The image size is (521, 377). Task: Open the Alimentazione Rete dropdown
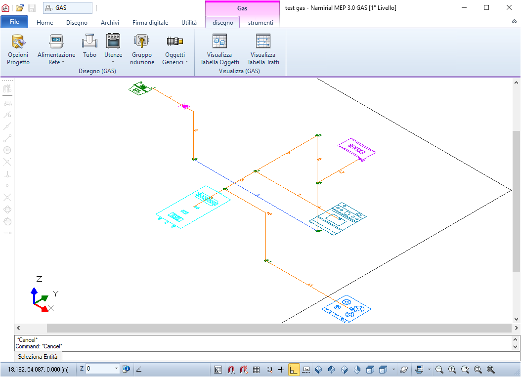pyautogui.click(x=56, y=50)
